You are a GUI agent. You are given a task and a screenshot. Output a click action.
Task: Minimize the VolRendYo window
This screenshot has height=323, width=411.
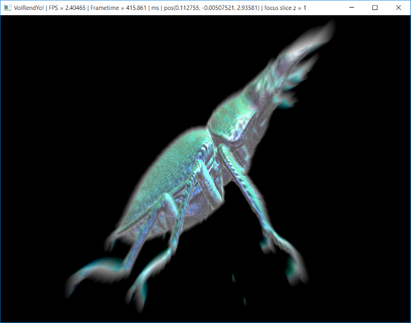pyautogui.click(x=351, y=8)
